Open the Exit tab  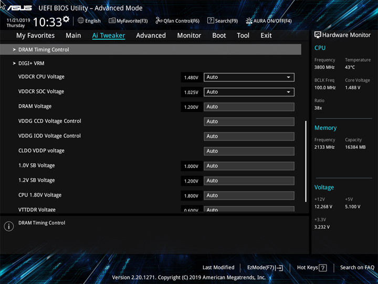(x=266, y=36)
